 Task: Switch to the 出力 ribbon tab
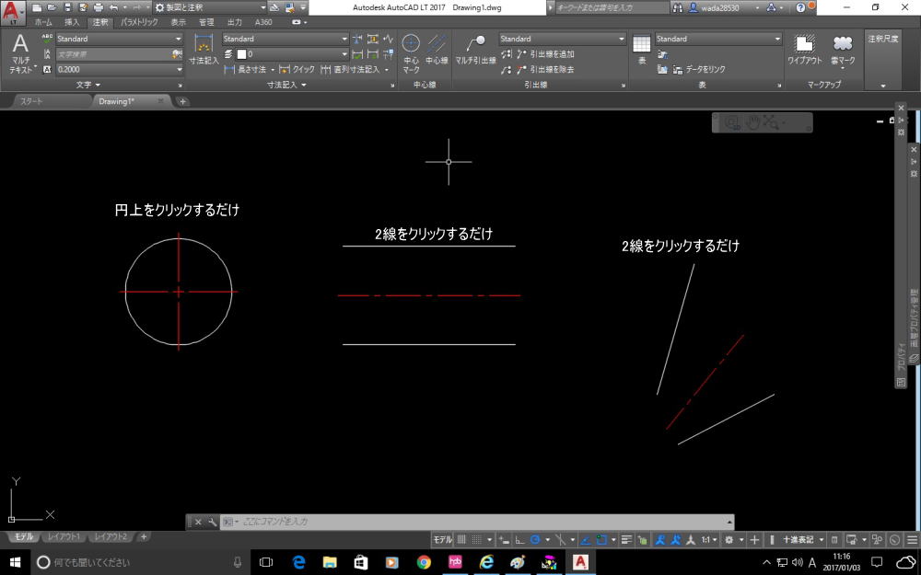point(234,22)
